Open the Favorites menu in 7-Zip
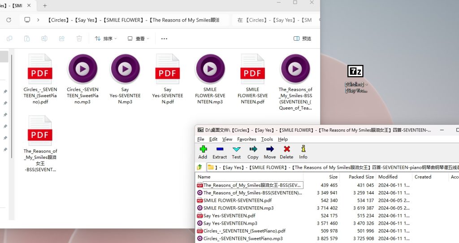The height and width of the screenshot is (243, 459). coord(247,139)
